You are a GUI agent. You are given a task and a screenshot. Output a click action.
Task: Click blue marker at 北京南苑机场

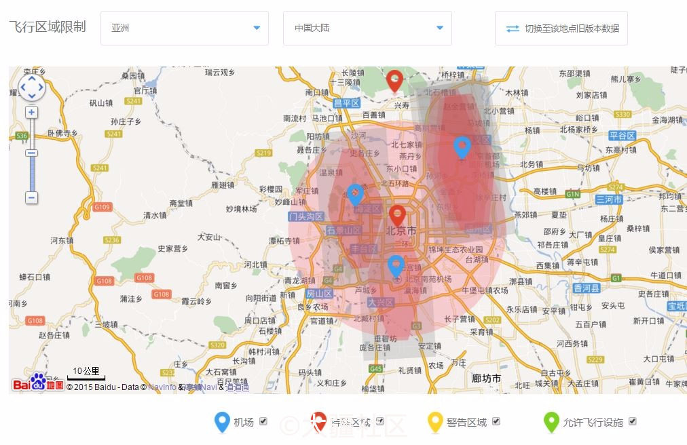396,267
